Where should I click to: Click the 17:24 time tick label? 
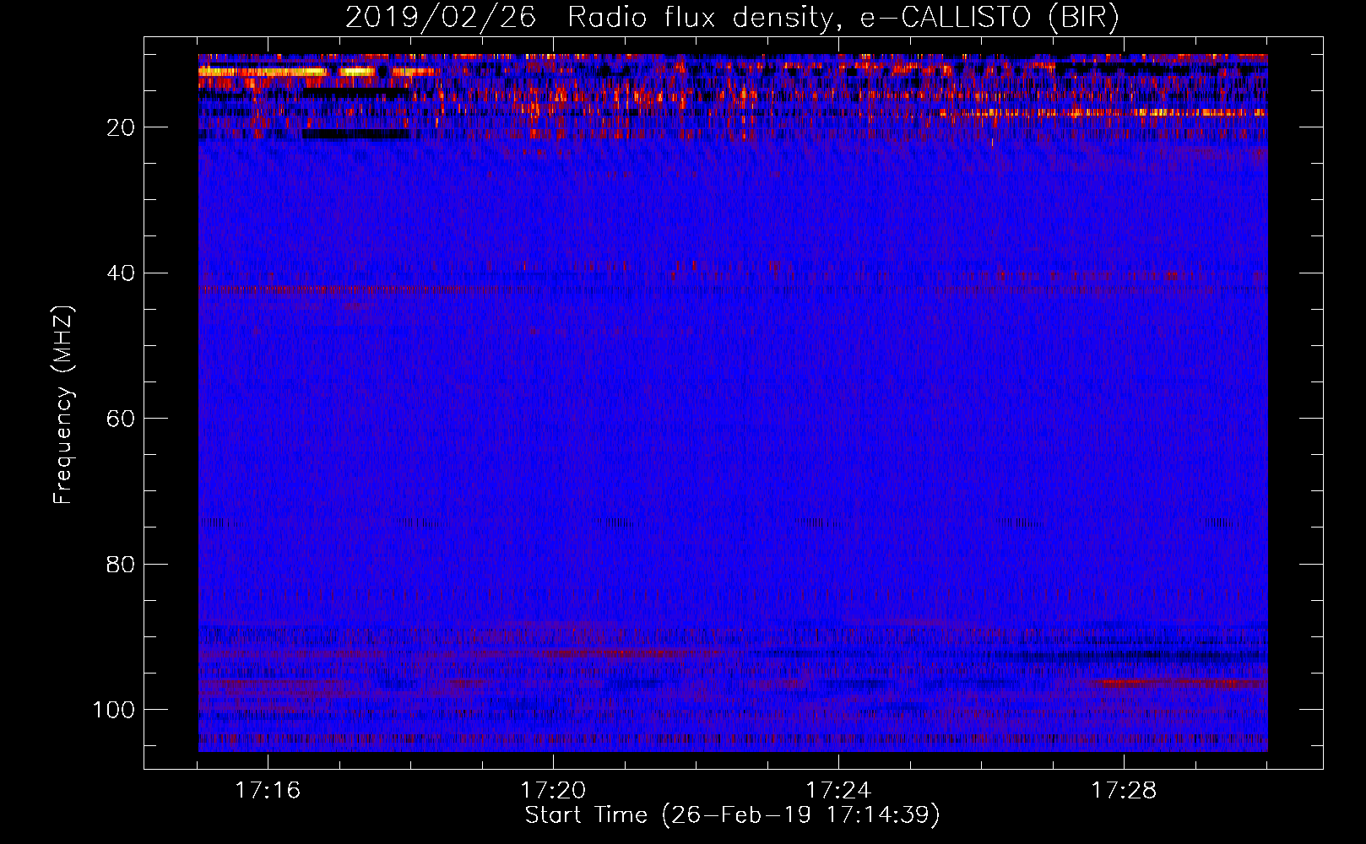838,791
